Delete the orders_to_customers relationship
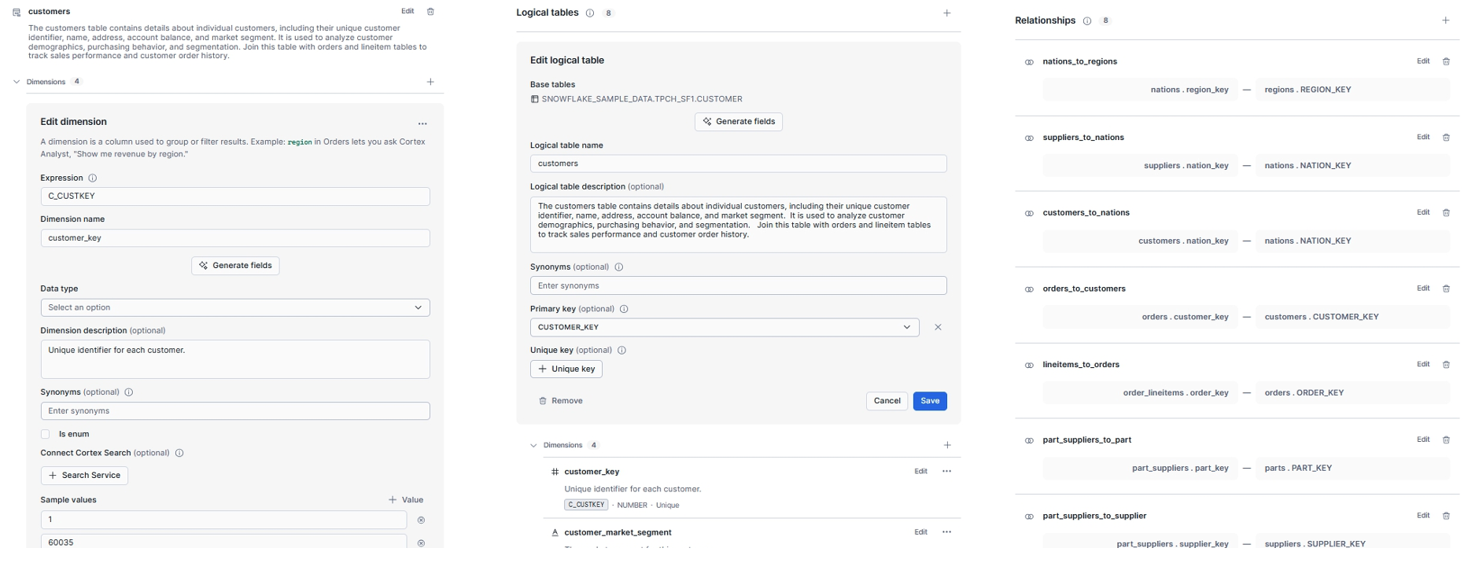 point(1446,289)
